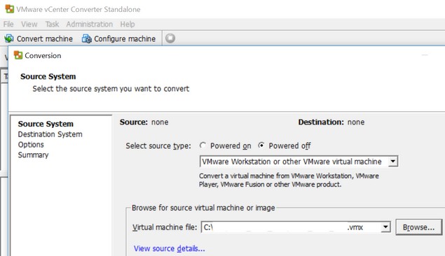Viewport: 445px width, 256px height.
Task: Click the 'Source: none' status text
Action: pos(144,122)
